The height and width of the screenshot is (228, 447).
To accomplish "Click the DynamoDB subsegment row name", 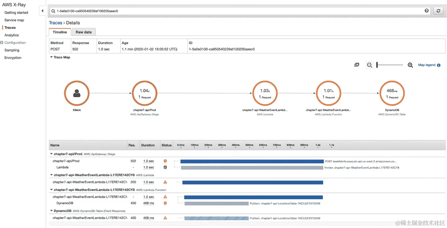I will (x=65, y=203).
